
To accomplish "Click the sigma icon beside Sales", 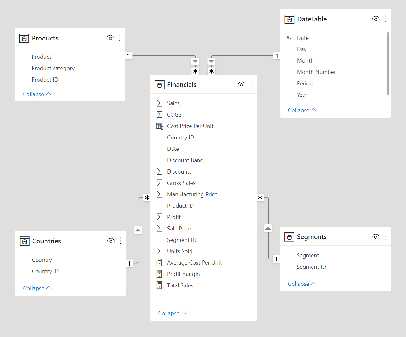I will (159, 103).
